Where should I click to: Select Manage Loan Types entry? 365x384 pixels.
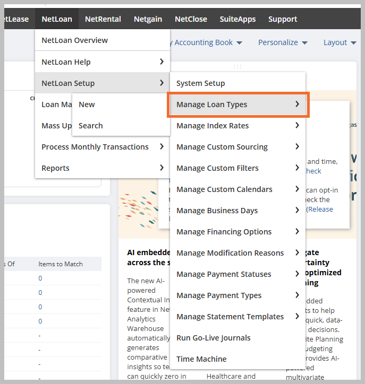[237, 104]
